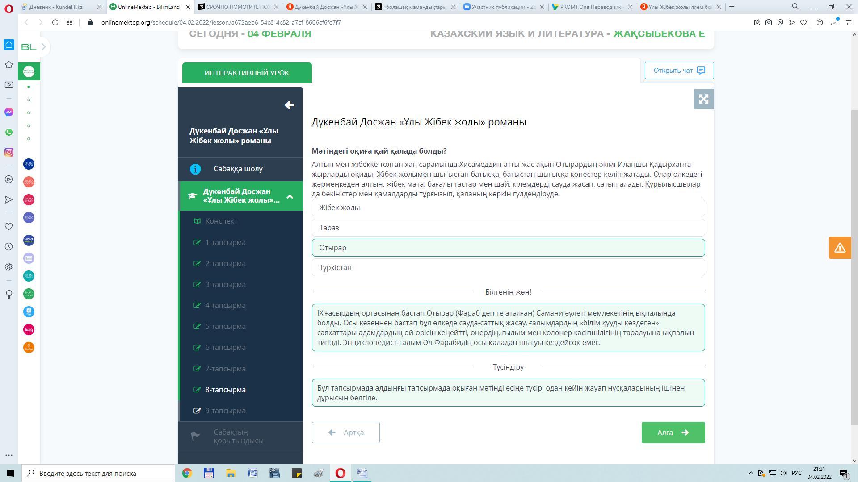The image size is (858, 482).
Task: Open the Windows Start menu
Action: [x=10, y=473]
